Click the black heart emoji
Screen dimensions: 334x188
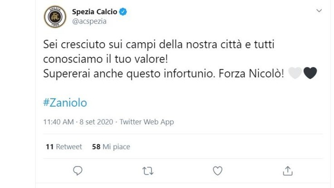click(x=310, y=73)
